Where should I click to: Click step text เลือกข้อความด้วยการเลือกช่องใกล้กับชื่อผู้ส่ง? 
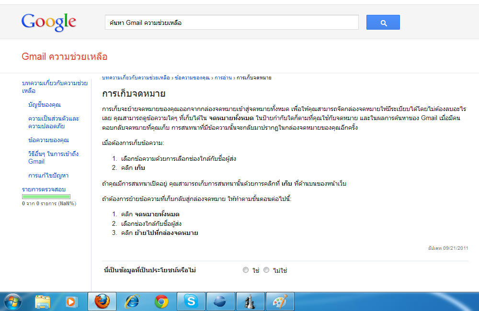point(178,159)
